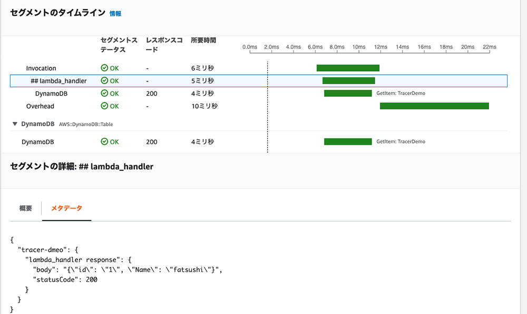This screenshot has width=527, height=314.
Task: Click the AWS::DynamoDB::Table type label
Action: [86, 124]
